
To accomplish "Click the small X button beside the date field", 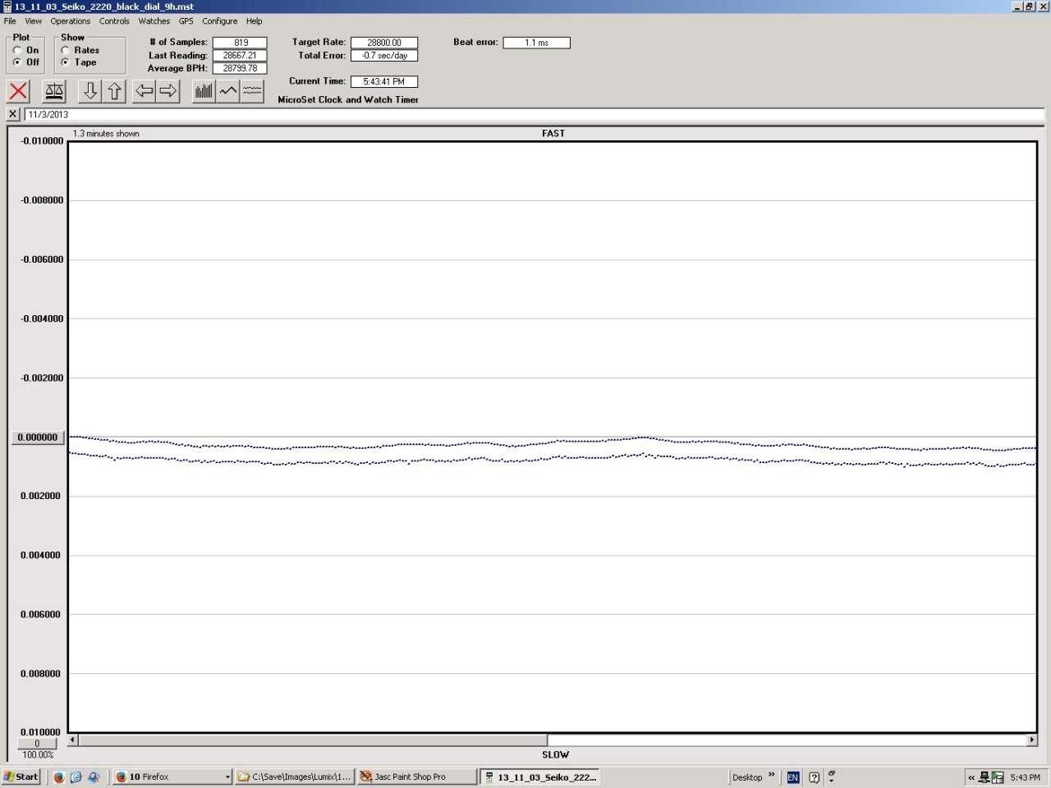I will coord(13,114).
